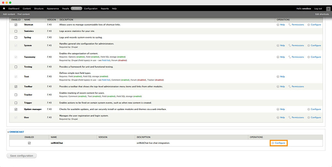
Task: Open Permissions for the Taxonomy module
Action: pyautogui.click(x=296, y=57)
